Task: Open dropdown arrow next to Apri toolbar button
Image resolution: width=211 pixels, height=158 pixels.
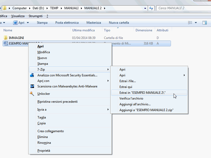Action: point(28,23)
